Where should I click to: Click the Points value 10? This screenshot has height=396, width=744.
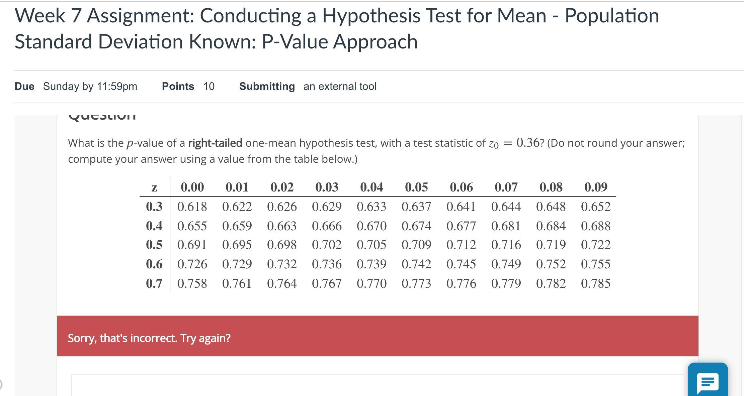pos(209,86)
